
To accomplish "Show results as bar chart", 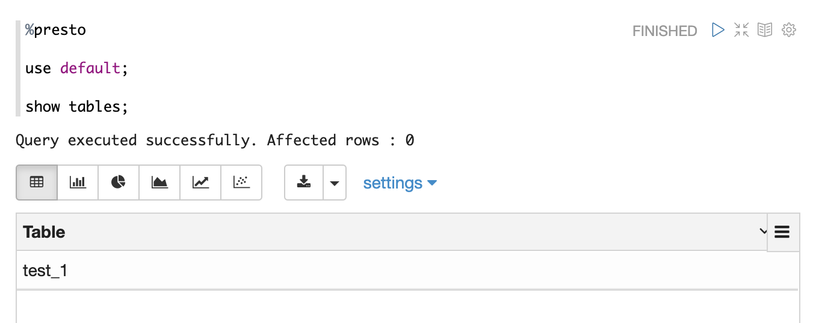I will coord(78,183).
